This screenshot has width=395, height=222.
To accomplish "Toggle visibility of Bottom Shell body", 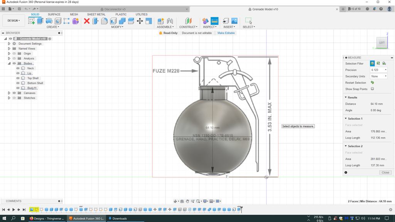I will [18, 83].
